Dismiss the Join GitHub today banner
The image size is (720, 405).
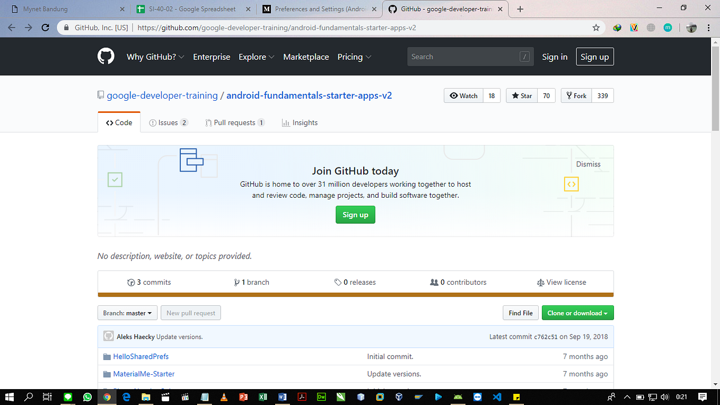[588, 164]
